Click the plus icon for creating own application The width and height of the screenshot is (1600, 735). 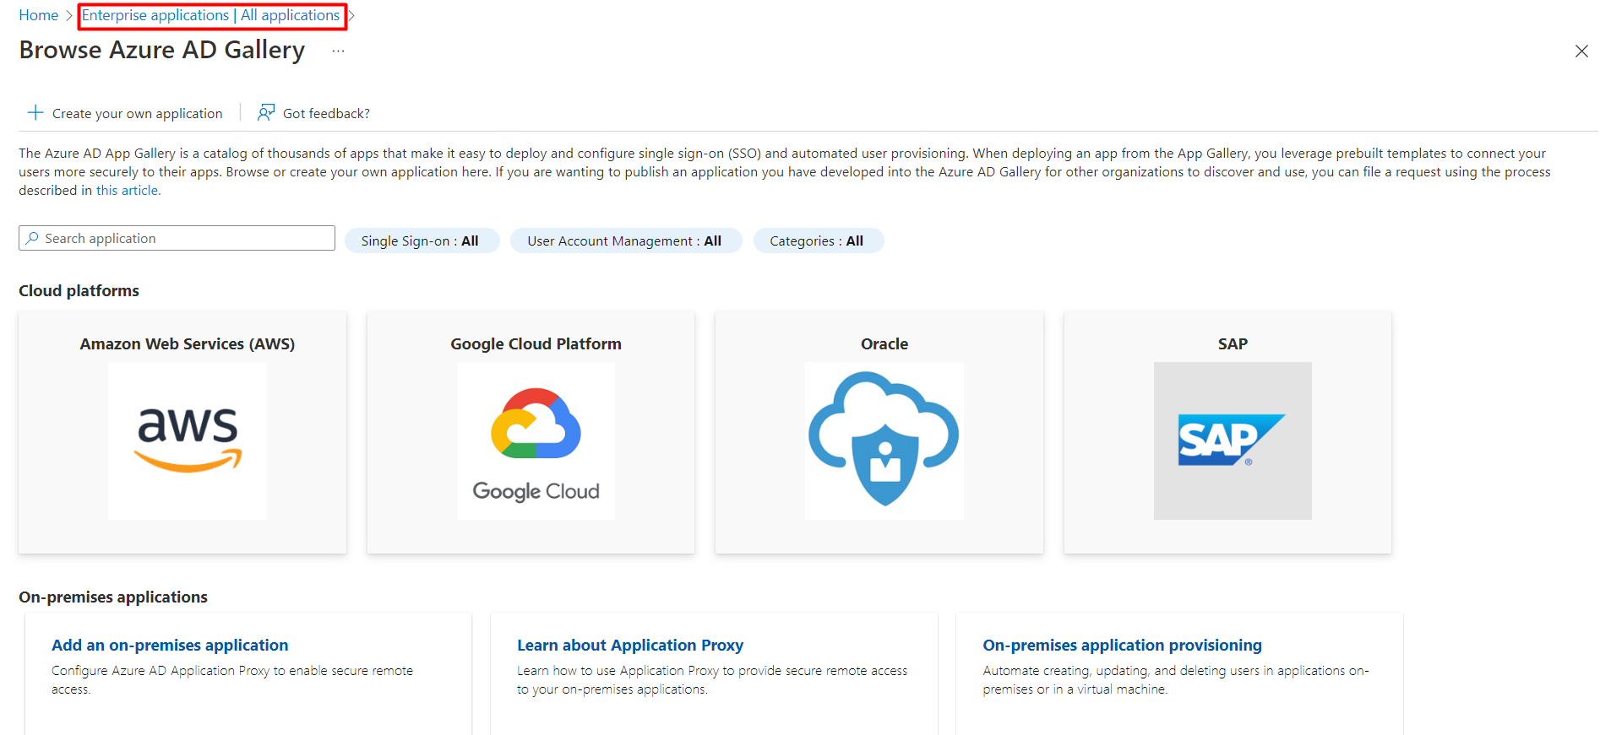pyautogui.click(x=35, y=112)
